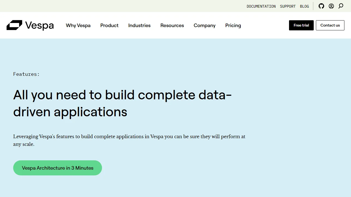Open the Documentation link
351x197 pixels.
[261, 6]
